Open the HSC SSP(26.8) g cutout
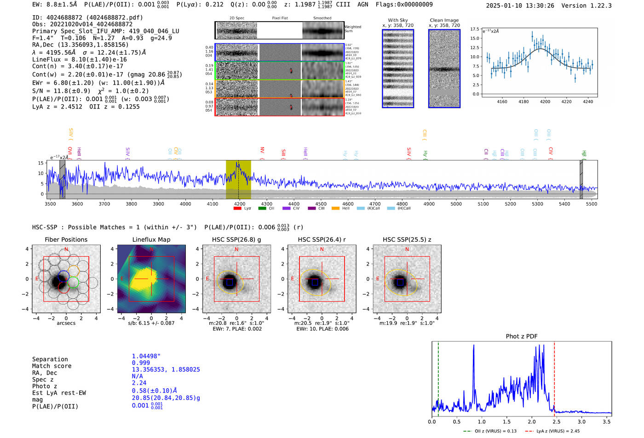644x438 pixels. tap(236, 279)
